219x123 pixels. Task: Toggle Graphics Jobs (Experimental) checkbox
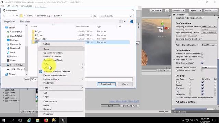pyautogui.click(x=202, y=18)
